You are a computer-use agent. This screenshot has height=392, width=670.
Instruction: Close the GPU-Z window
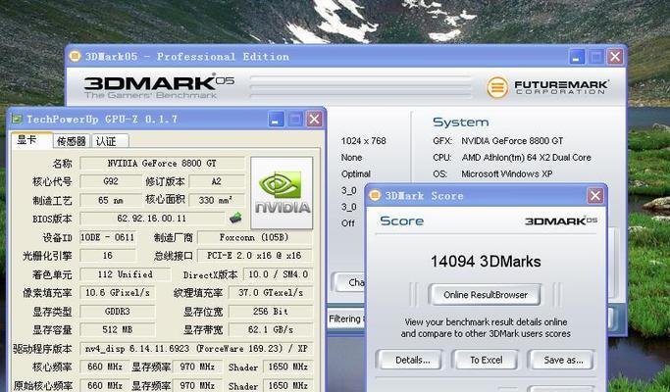click(x=315, y=120)
